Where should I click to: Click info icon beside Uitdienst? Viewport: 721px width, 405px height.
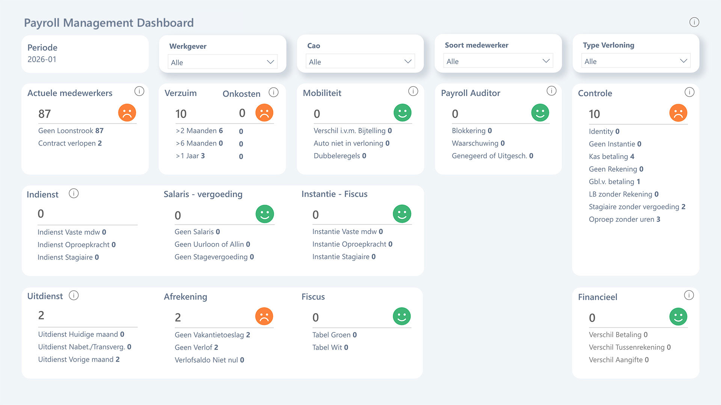(74, 295)
